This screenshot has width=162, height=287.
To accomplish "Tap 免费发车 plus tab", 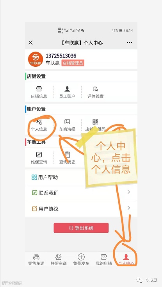I will tap(81, 260).
